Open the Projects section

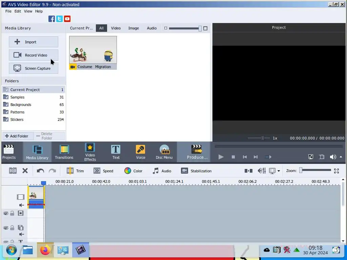click(x=9, y=152)
